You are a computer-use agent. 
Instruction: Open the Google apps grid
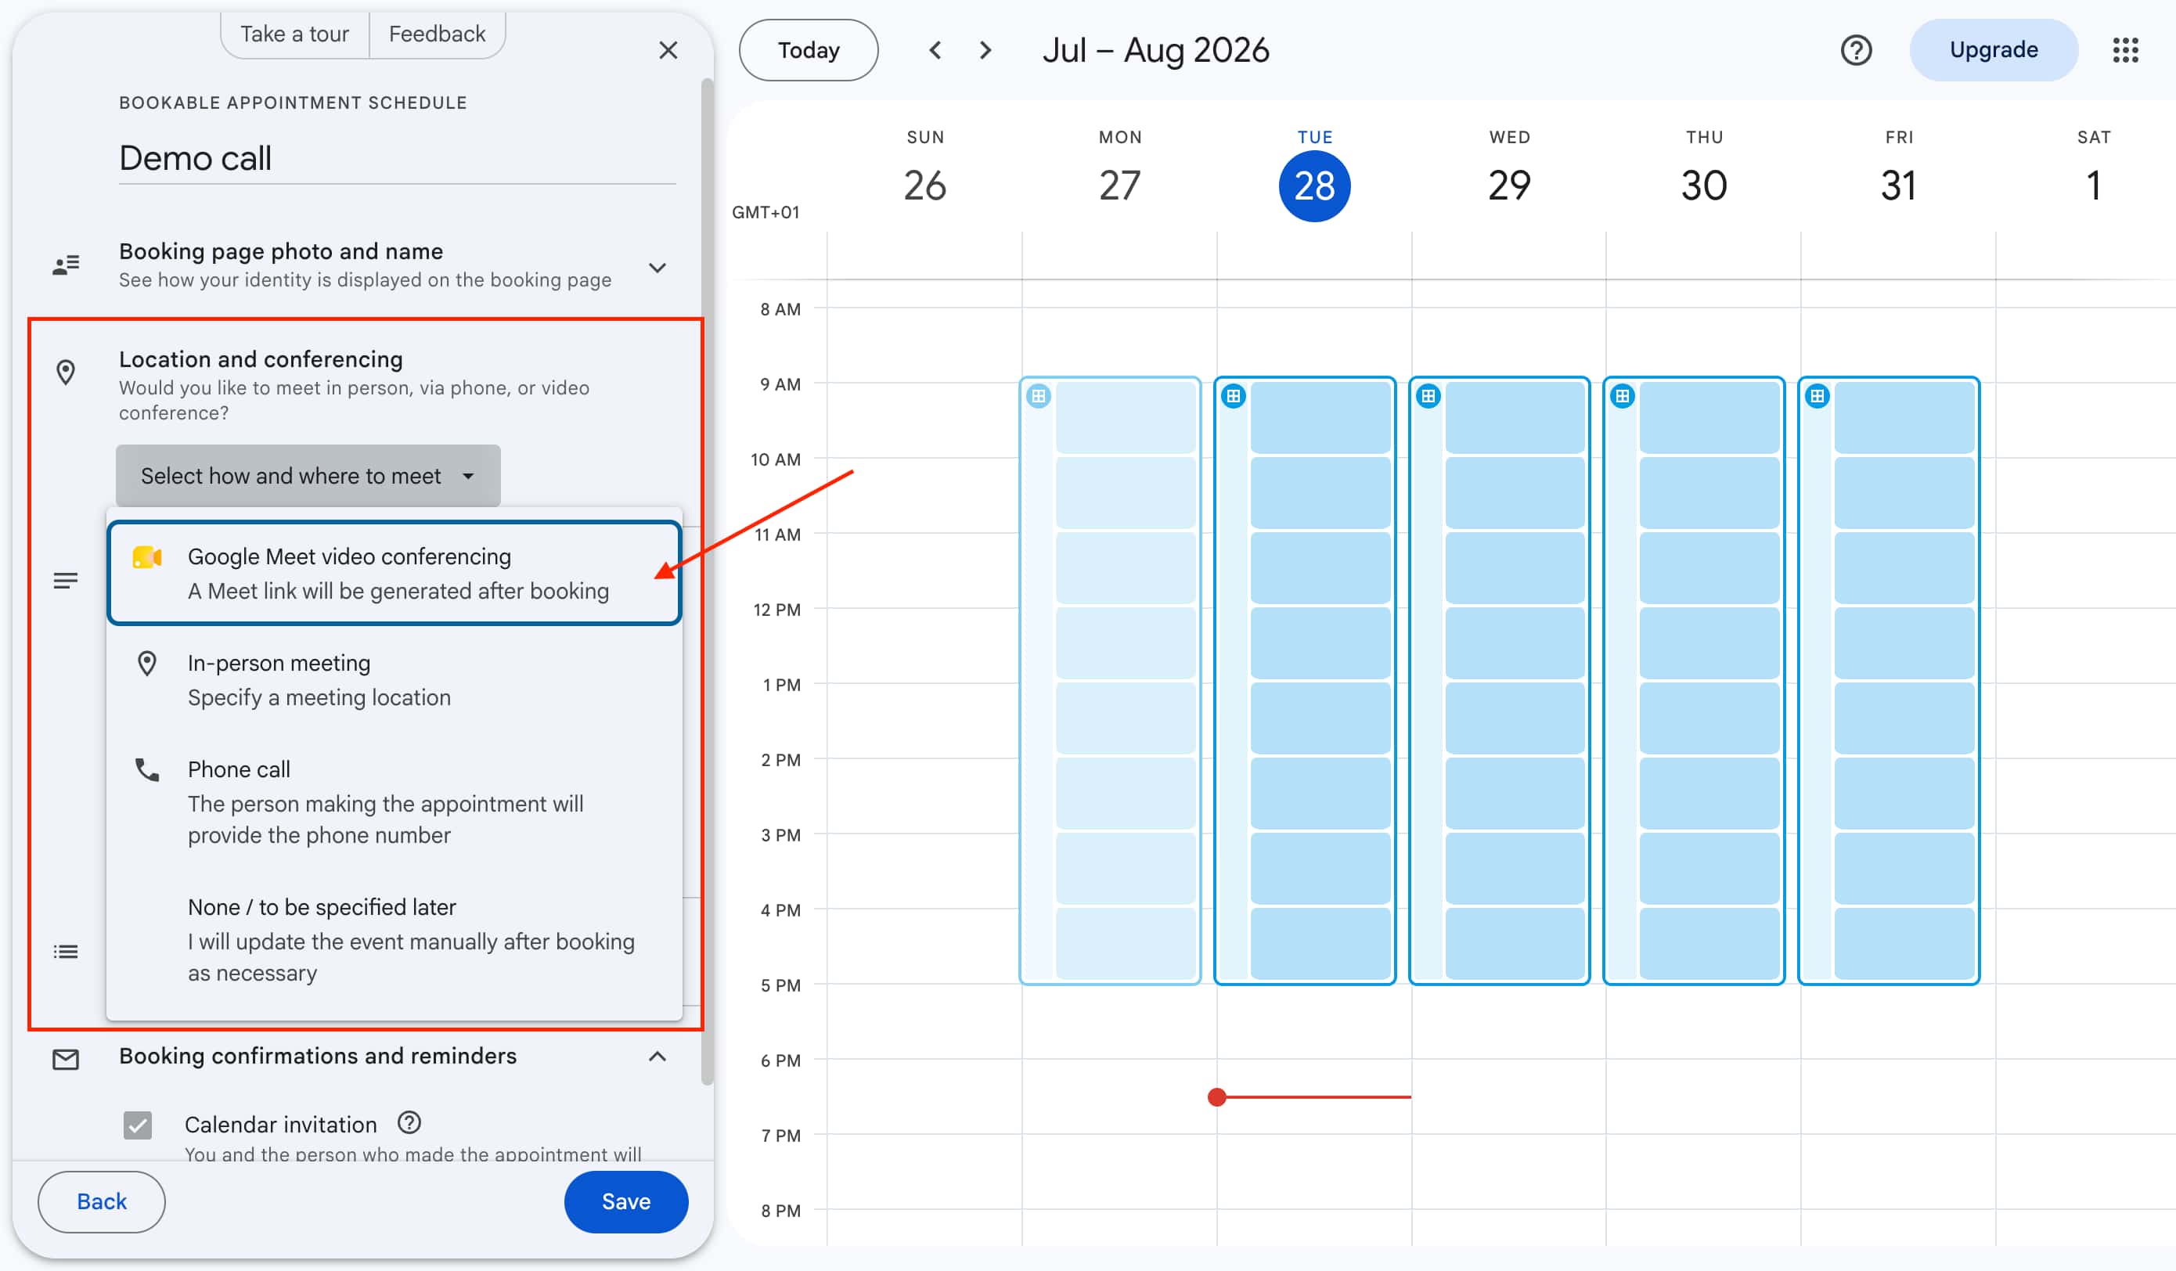pyautogui.click(x=2125, y=50)
